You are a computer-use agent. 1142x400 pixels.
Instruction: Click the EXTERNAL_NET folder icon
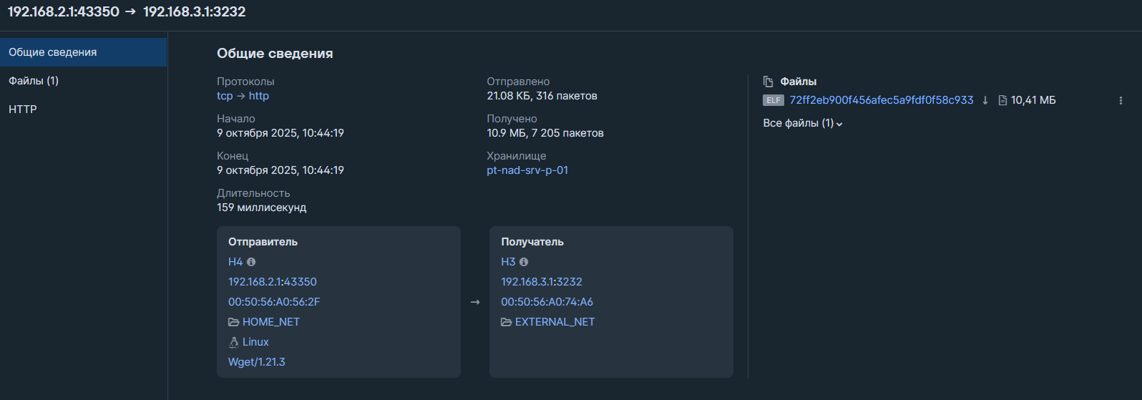(x=506, y=322)
